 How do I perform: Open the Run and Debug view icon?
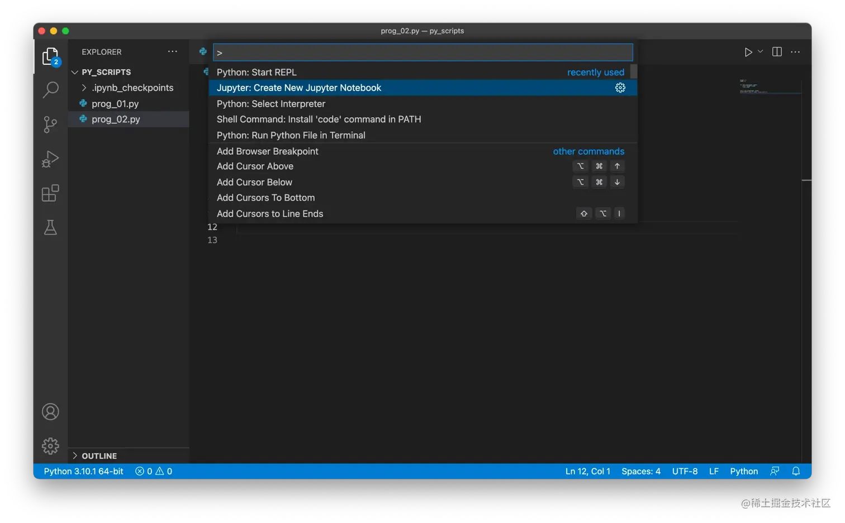coord(50,159)
